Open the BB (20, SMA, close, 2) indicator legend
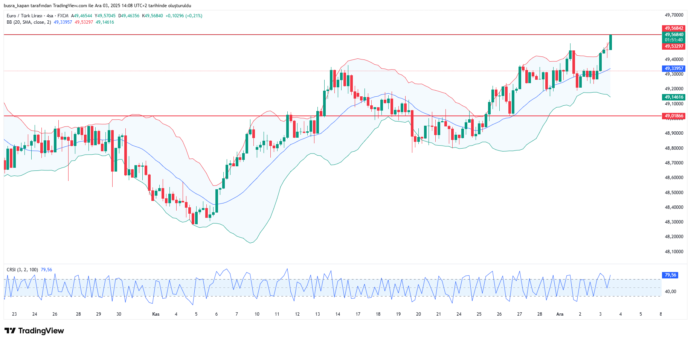Viewport: 691px width, 342px height. (x=29, y=22)
